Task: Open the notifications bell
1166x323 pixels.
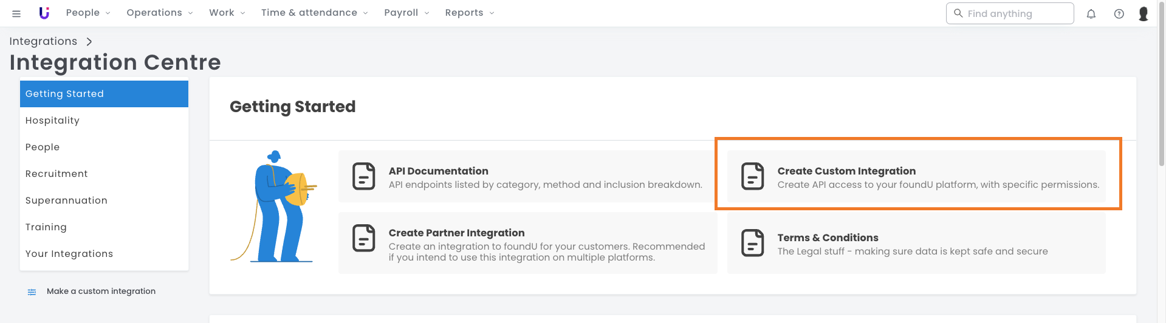Action: point(1091,13)
